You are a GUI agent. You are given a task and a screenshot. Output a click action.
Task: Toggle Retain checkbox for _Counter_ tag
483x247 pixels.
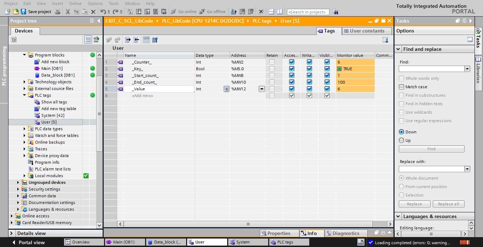272,62
